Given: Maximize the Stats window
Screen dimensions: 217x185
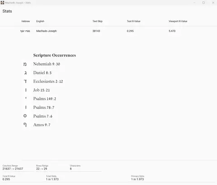Looking at the screenshot, I should point(203,3).
